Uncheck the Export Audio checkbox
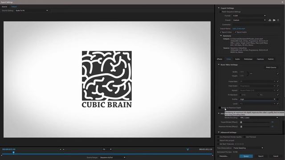Viewport: 285px width, 160px height. (x=236, y=32)
